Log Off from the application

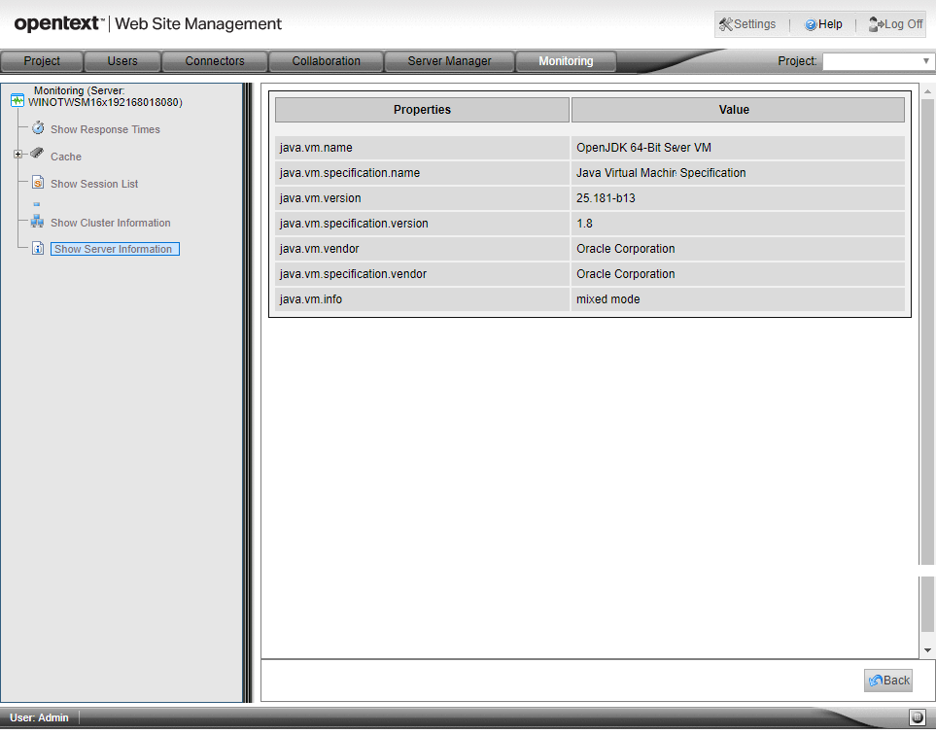pyautogui.click(x=896, y=24)
